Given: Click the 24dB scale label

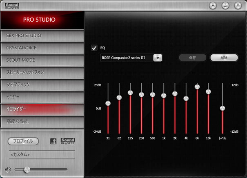Looking at the screenshot, I should pyautogui.click(x=98, y=85).
